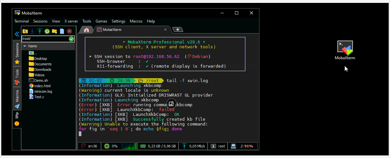The width and height of the screenshot is (390, 158).
Task: Open the Sessions side tab
Action: tap(17, 53)
